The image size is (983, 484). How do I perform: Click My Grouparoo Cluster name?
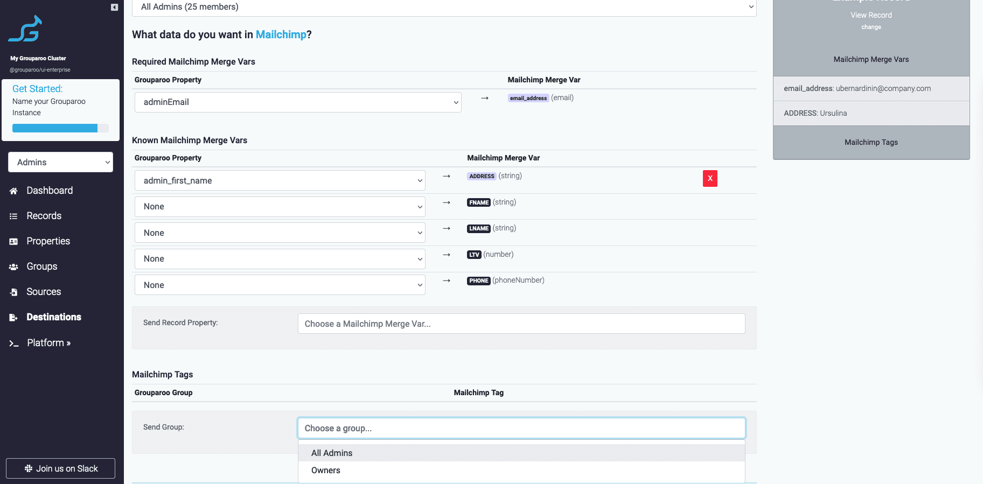38,58
